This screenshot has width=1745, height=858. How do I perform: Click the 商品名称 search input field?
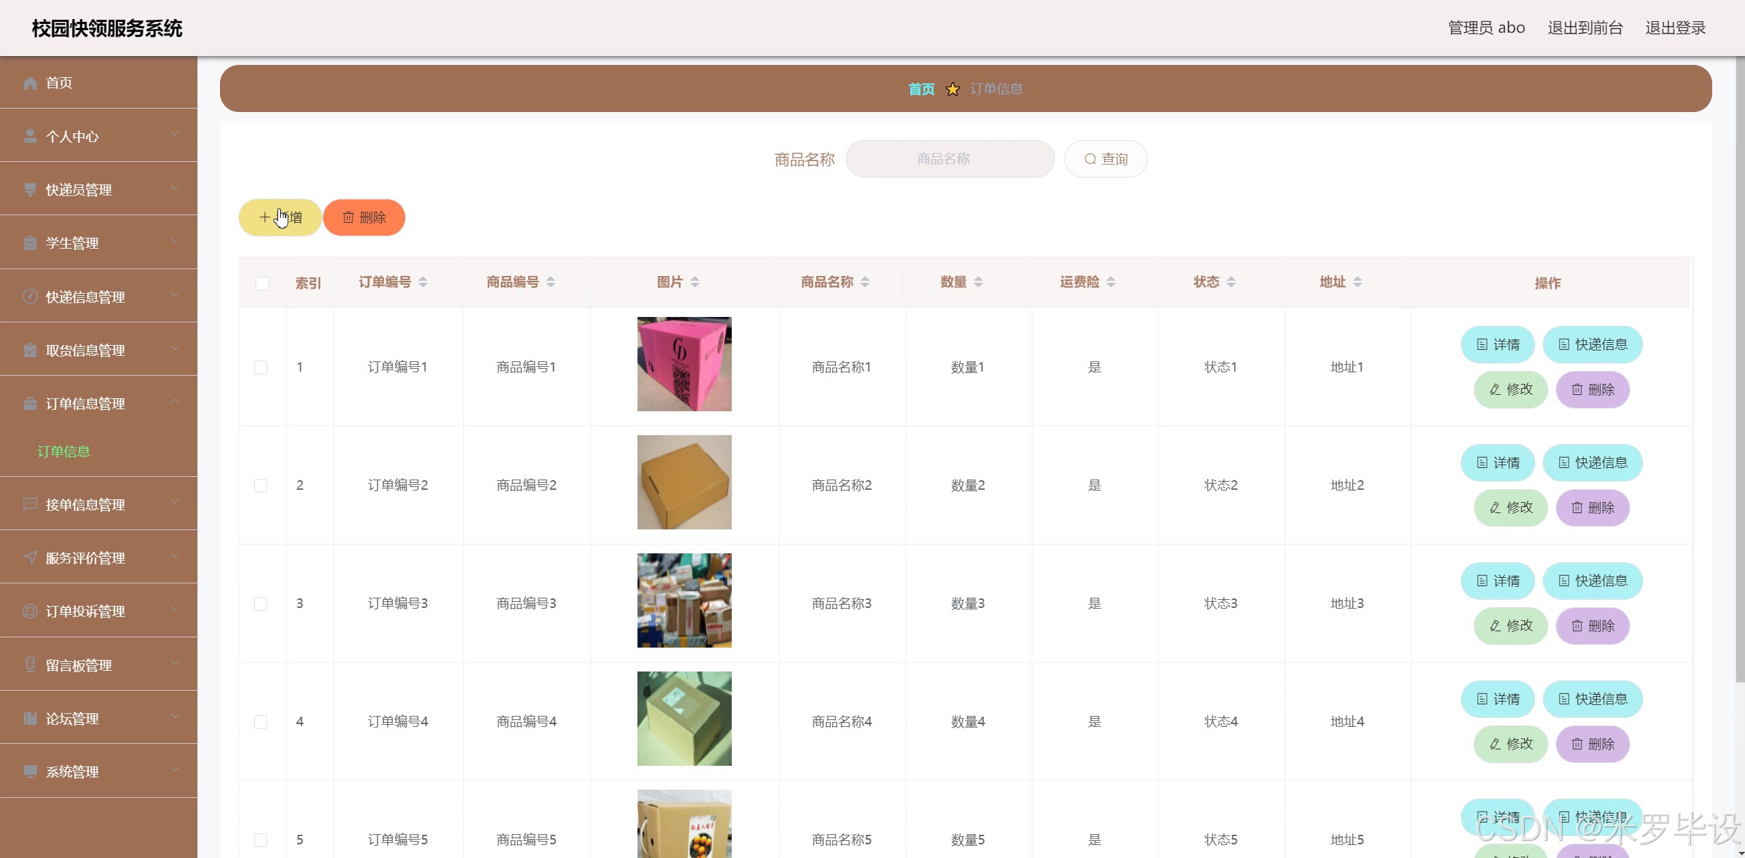950,159
